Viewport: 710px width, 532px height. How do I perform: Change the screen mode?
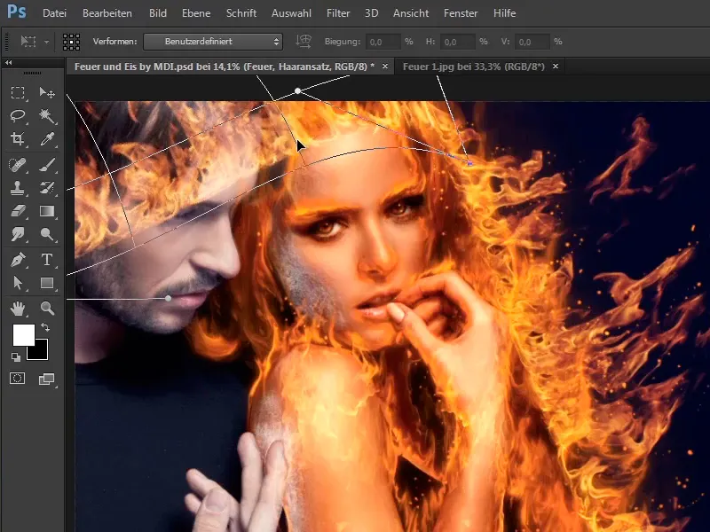tap(46, 379)
